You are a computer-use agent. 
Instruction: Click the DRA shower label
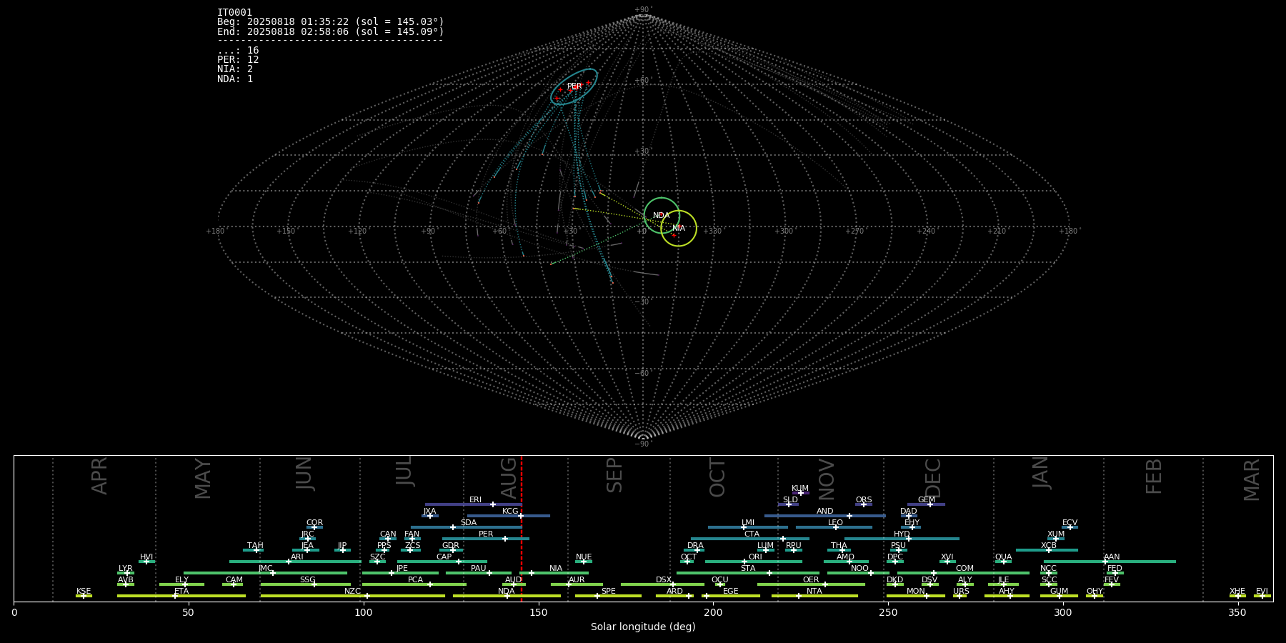(696, 545)
